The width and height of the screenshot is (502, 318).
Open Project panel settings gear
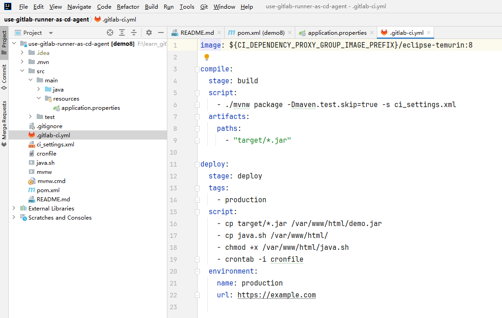(x=149, y=32)
